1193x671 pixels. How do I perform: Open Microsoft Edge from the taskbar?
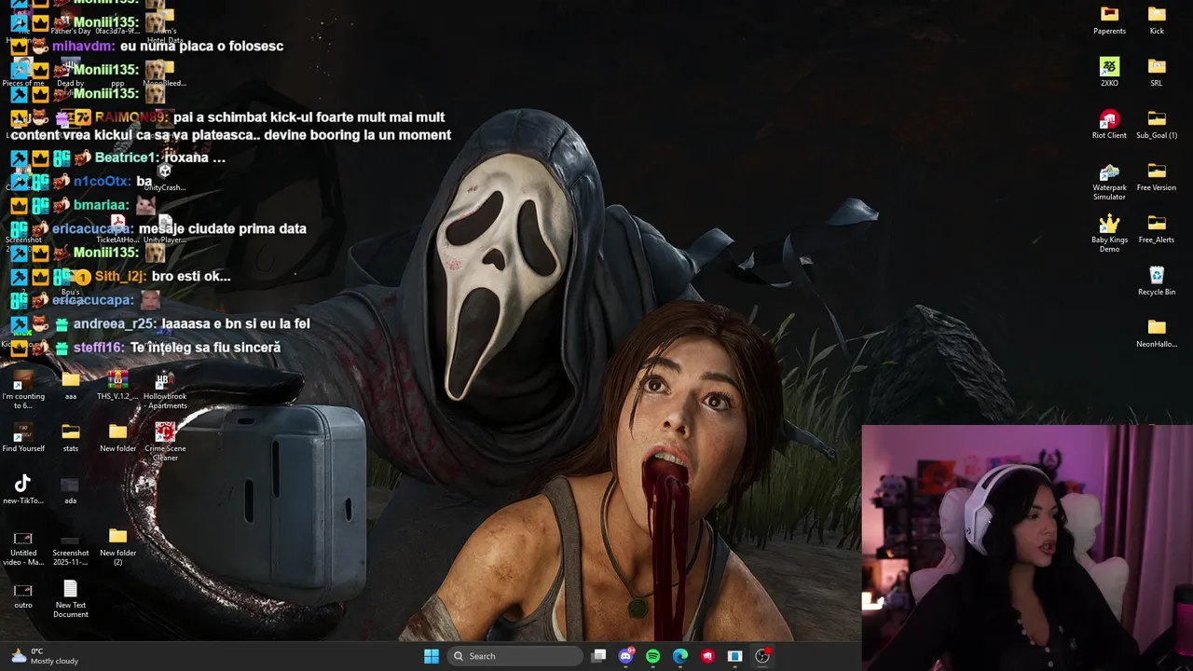pos(680,656)
